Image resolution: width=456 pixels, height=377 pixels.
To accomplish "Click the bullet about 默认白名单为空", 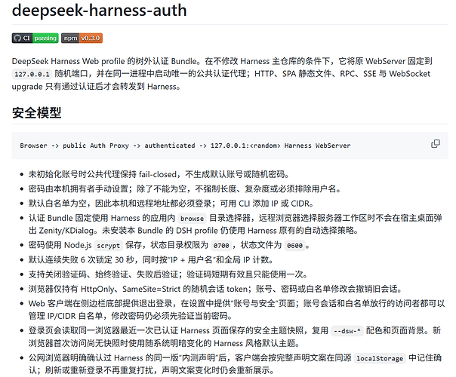I will [171, 204].
